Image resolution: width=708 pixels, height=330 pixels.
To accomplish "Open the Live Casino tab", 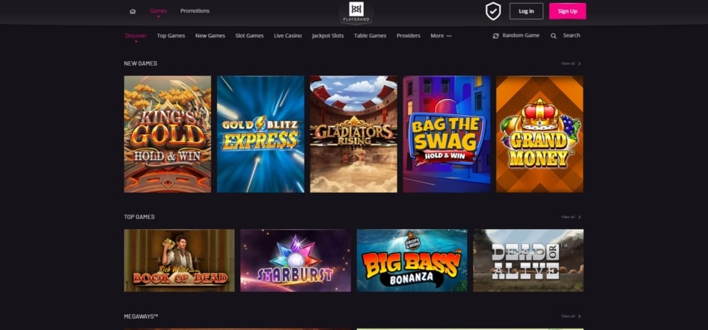I will 287,36.
